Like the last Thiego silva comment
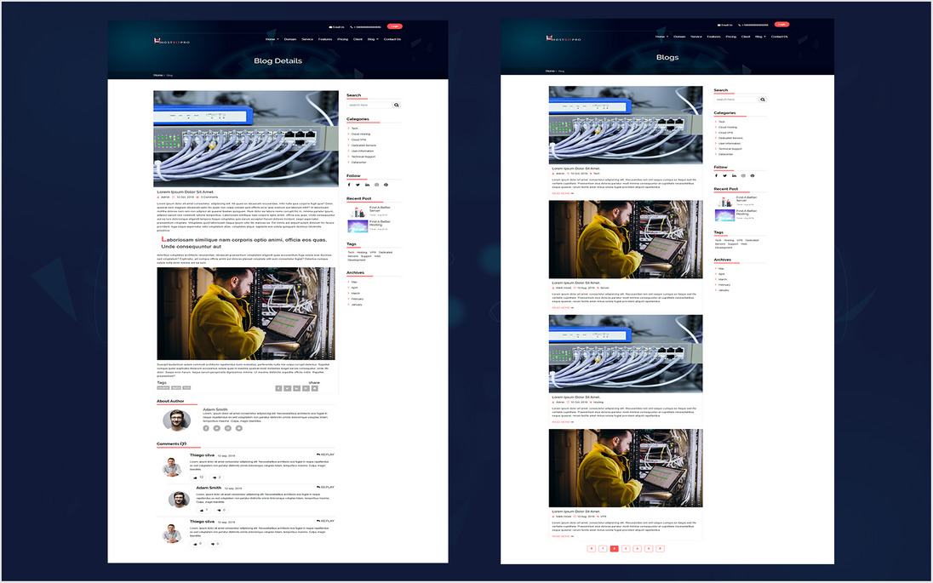This screenshot has width=933, height=583. click(x=197, y=543)
